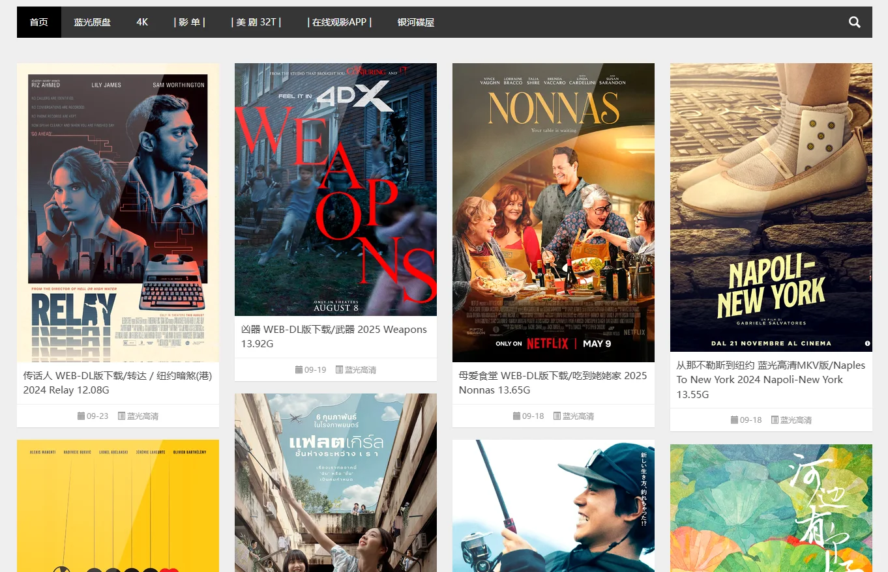Viewport: 888px width, 572px height.
Task: Open the Napoli-New York movie poster
Action: [771, 207]
